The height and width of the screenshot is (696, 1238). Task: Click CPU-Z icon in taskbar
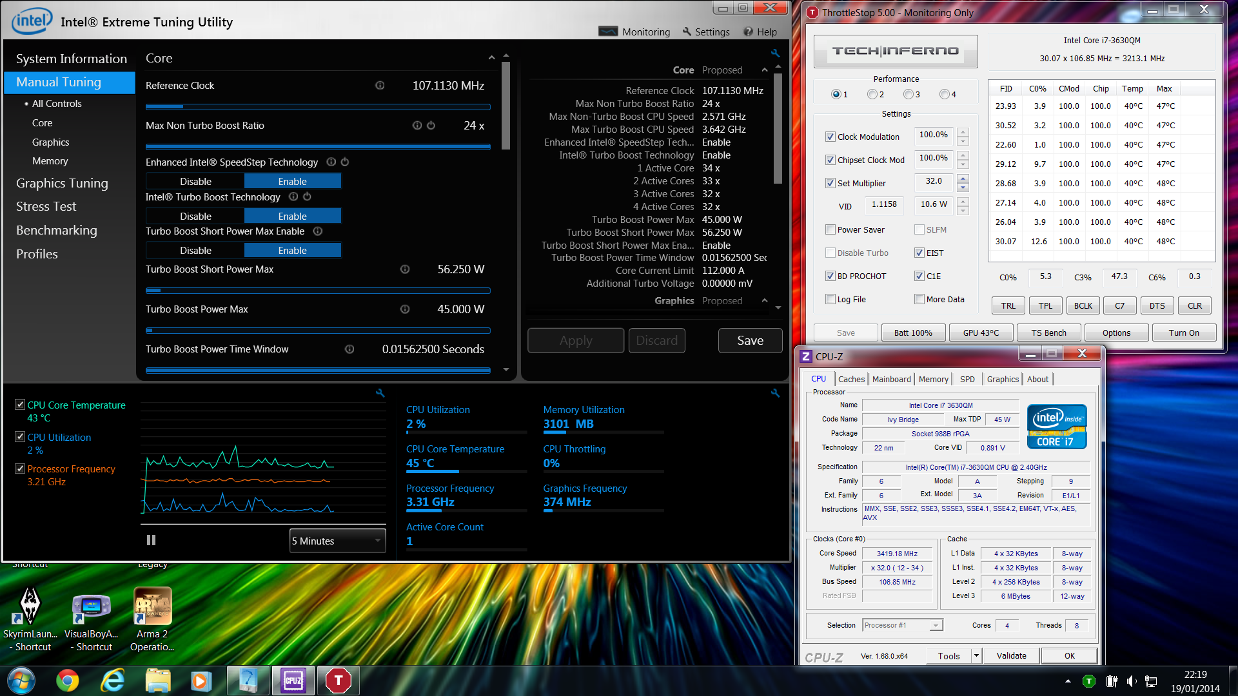tap(293, 681)
